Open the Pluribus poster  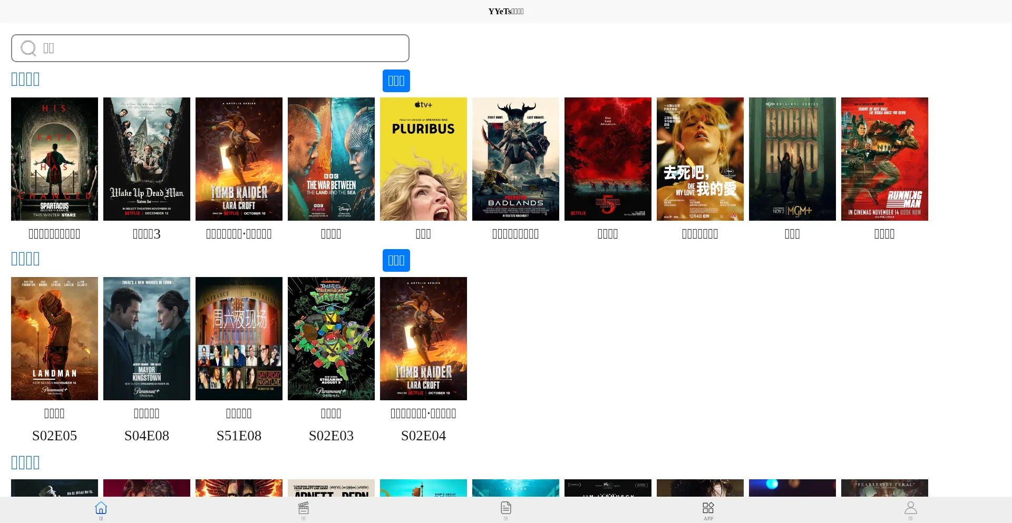pos(423,159)
